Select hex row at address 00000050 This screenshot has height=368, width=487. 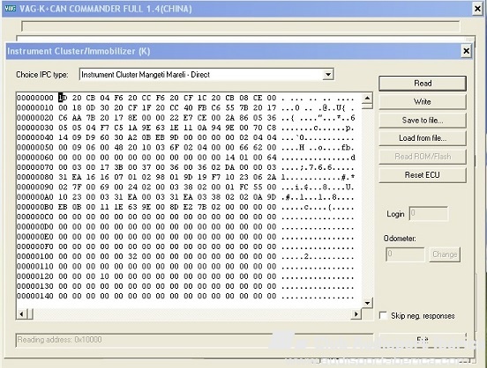coord(185,147)
